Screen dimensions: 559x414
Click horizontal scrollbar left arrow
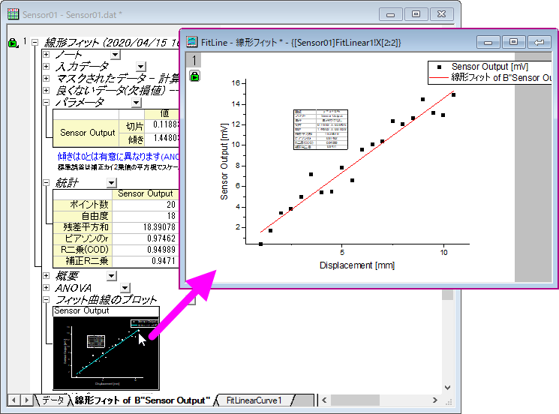pos(324,400)
